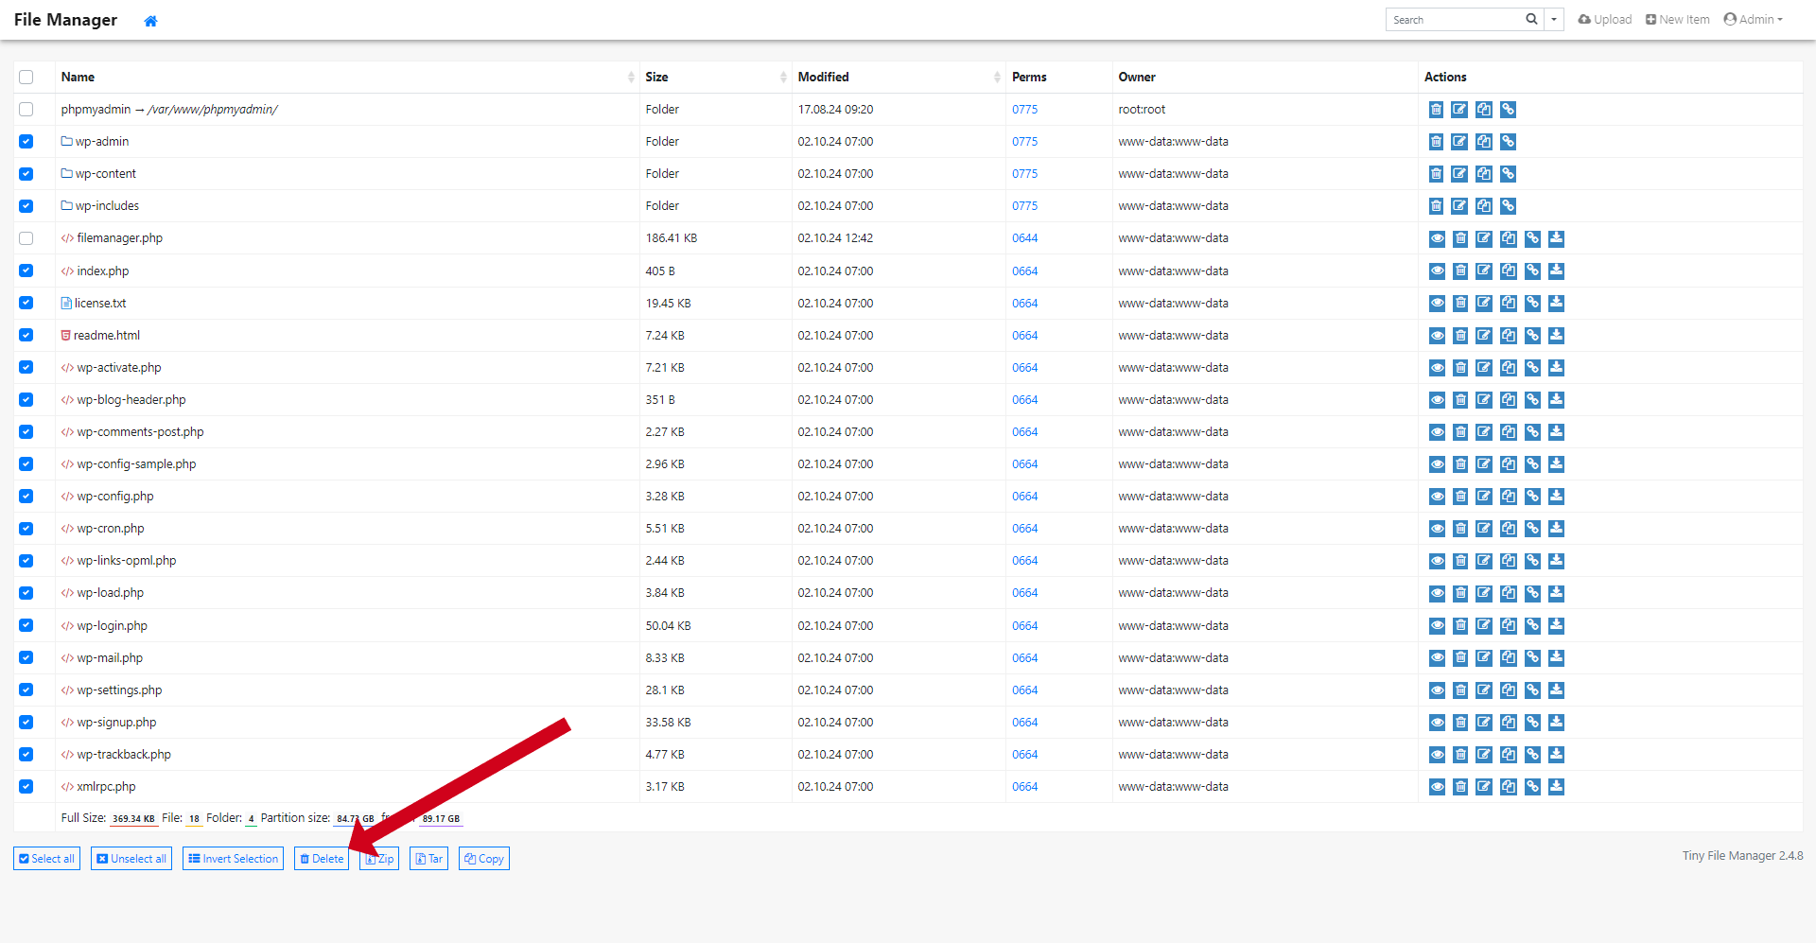
Task: Click the Invert Selection button
Action: [233, 859]
